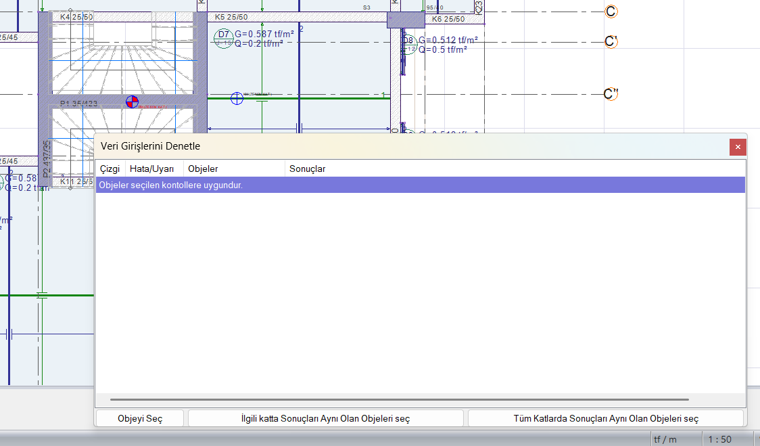Select the K5 25/50 beam label
Screen dimensions: 760x446
pyautogui.click(x=231, y=17)
